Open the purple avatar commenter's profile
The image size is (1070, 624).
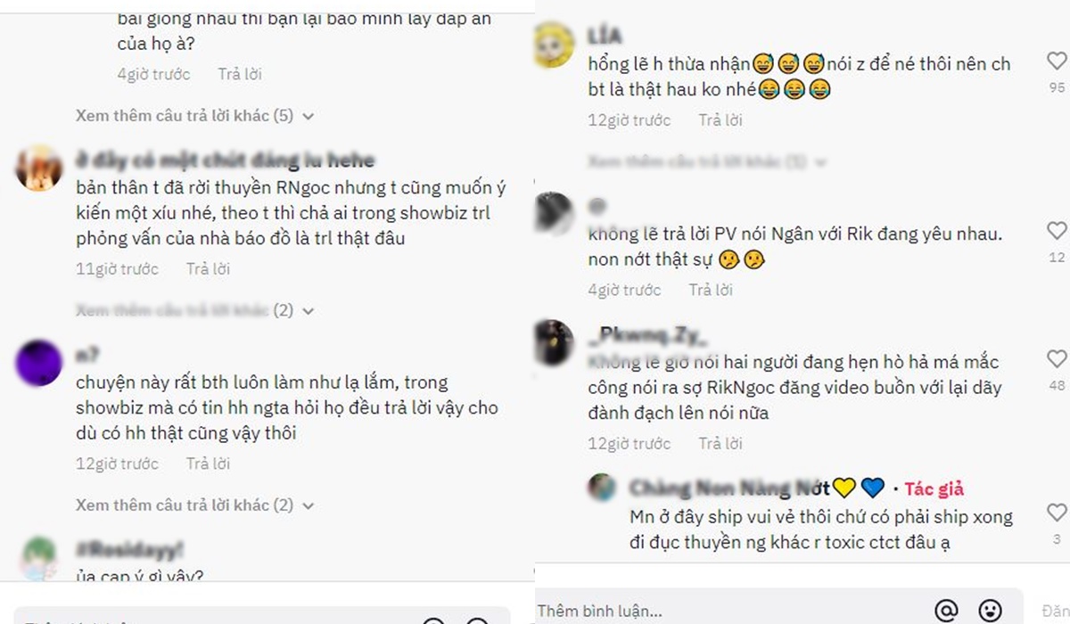[x=40, y=363]
